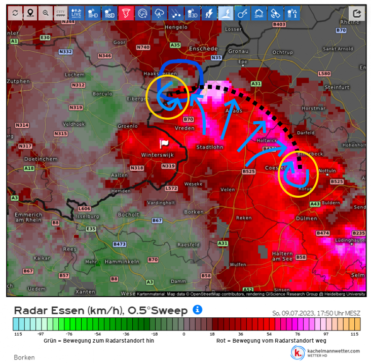Select the hail cloud precipitation icon

[159, 13]
